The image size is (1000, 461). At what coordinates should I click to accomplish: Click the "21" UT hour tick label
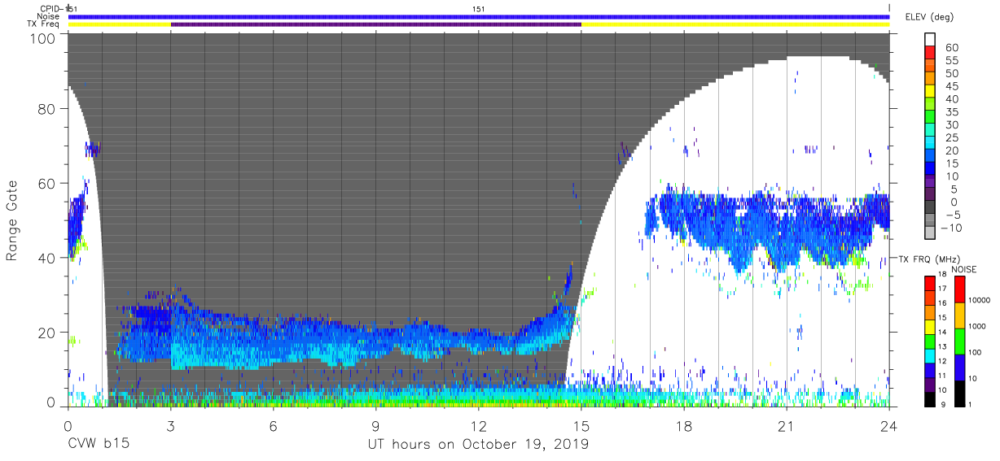[787, 426]
